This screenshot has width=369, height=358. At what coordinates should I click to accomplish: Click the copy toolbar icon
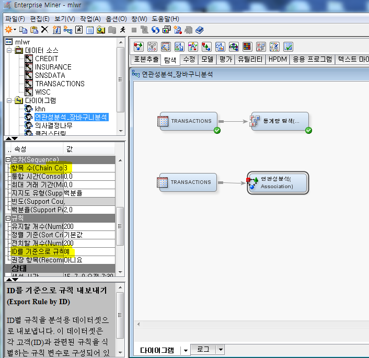[x=24, y=30]
